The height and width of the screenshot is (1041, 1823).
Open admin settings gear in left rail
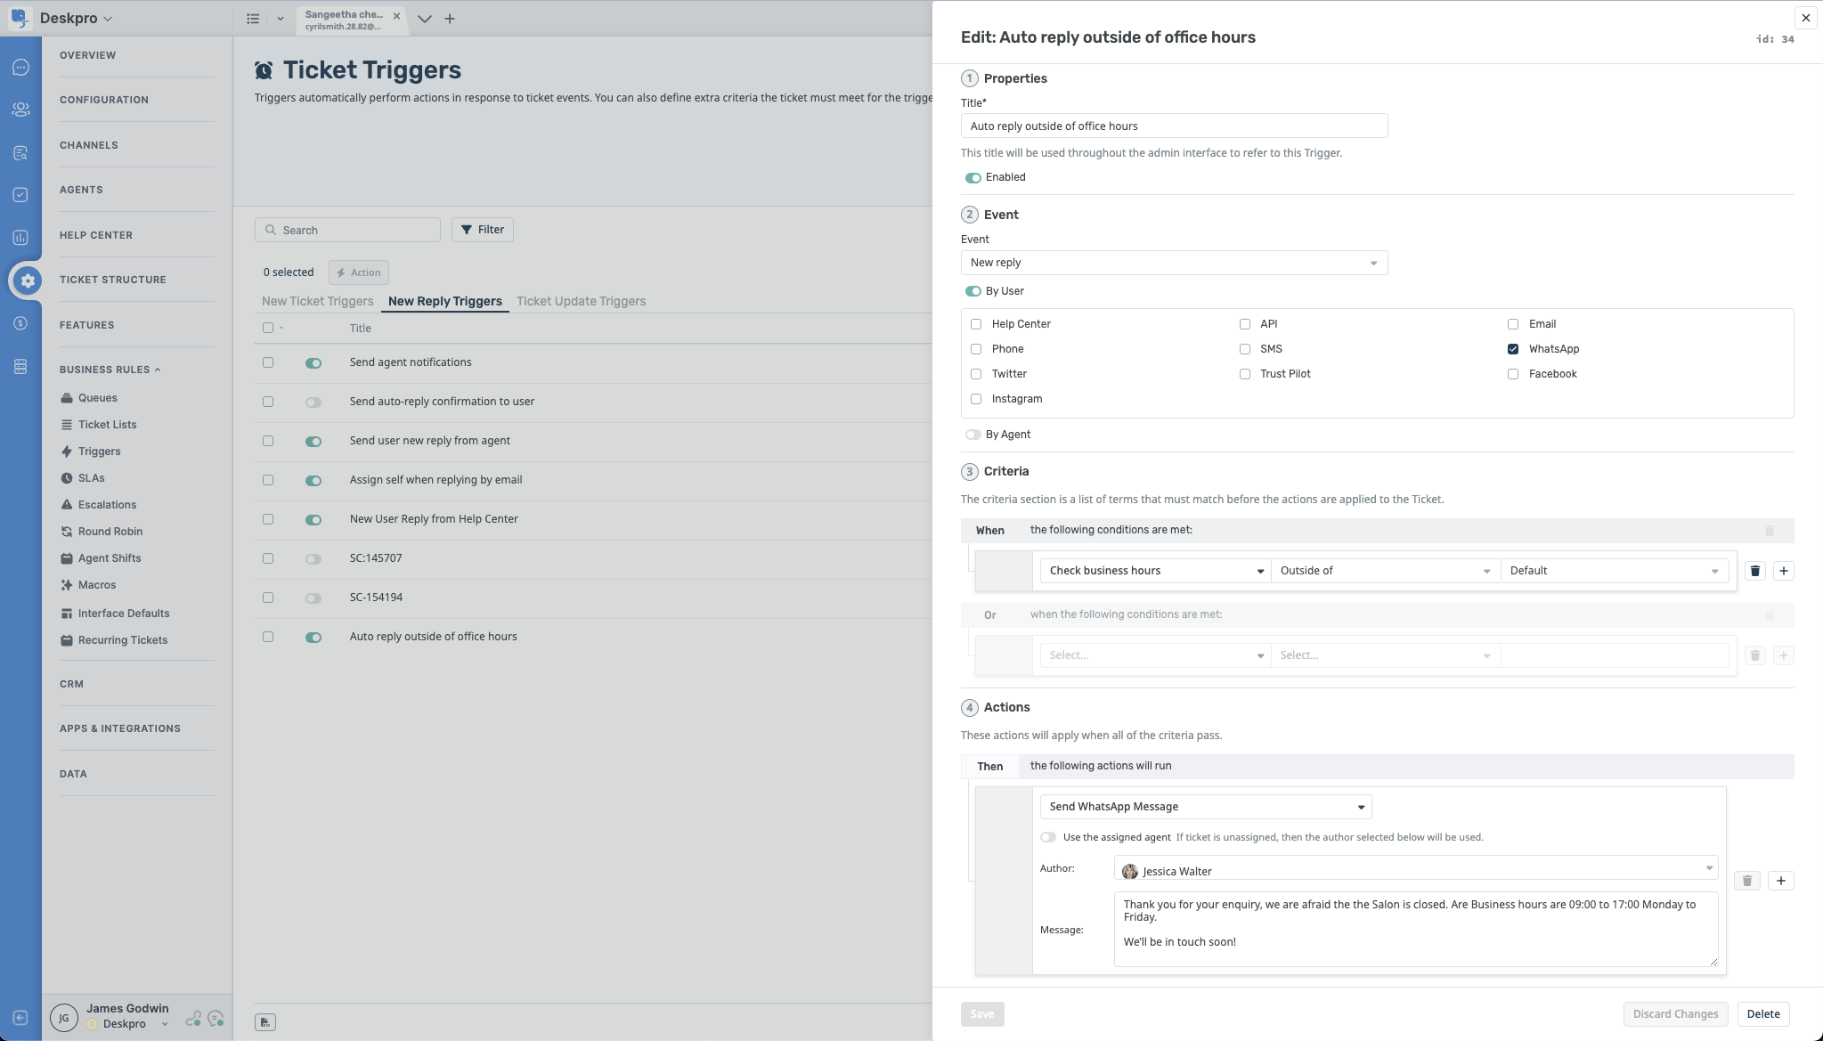point(28,281)
